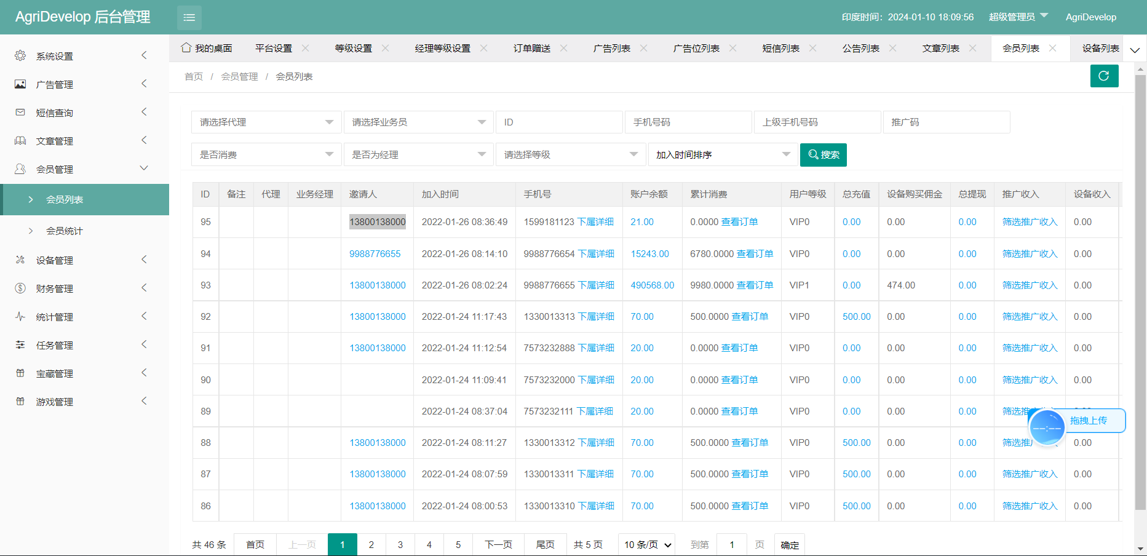The height and width of the screenshot is (556, 1147).
Task: Focus the 手机号码 input field
Action: pos(688,122)
